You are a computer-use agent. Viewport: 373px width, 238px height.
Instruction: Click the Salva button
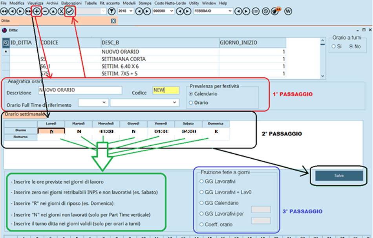click(339, 176)
